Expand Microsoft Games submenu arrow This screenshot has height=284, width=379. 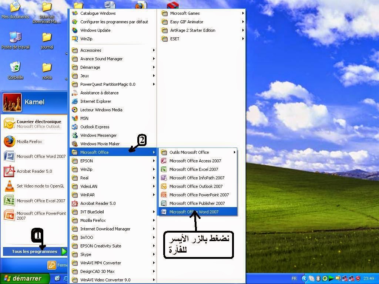click(243, 13)
